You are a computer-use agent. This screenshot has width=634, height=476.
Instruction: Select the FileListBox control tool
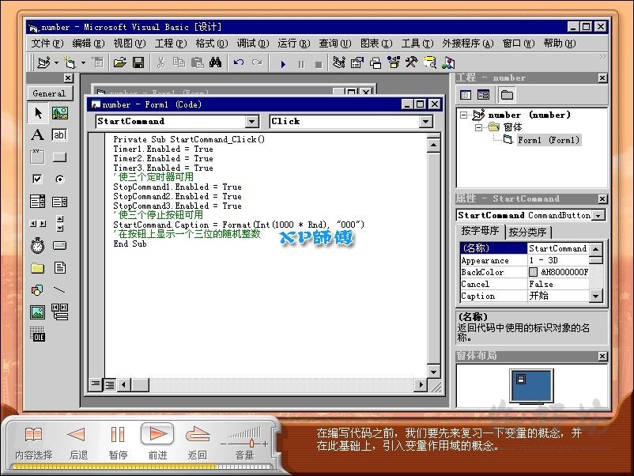(x=60, y=268)
